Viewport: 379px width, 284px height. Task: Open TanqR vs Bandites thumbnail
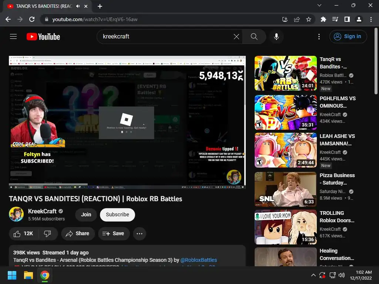285,73
